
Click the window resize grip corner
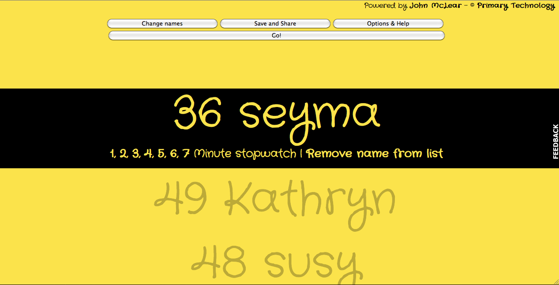point(556,282)
